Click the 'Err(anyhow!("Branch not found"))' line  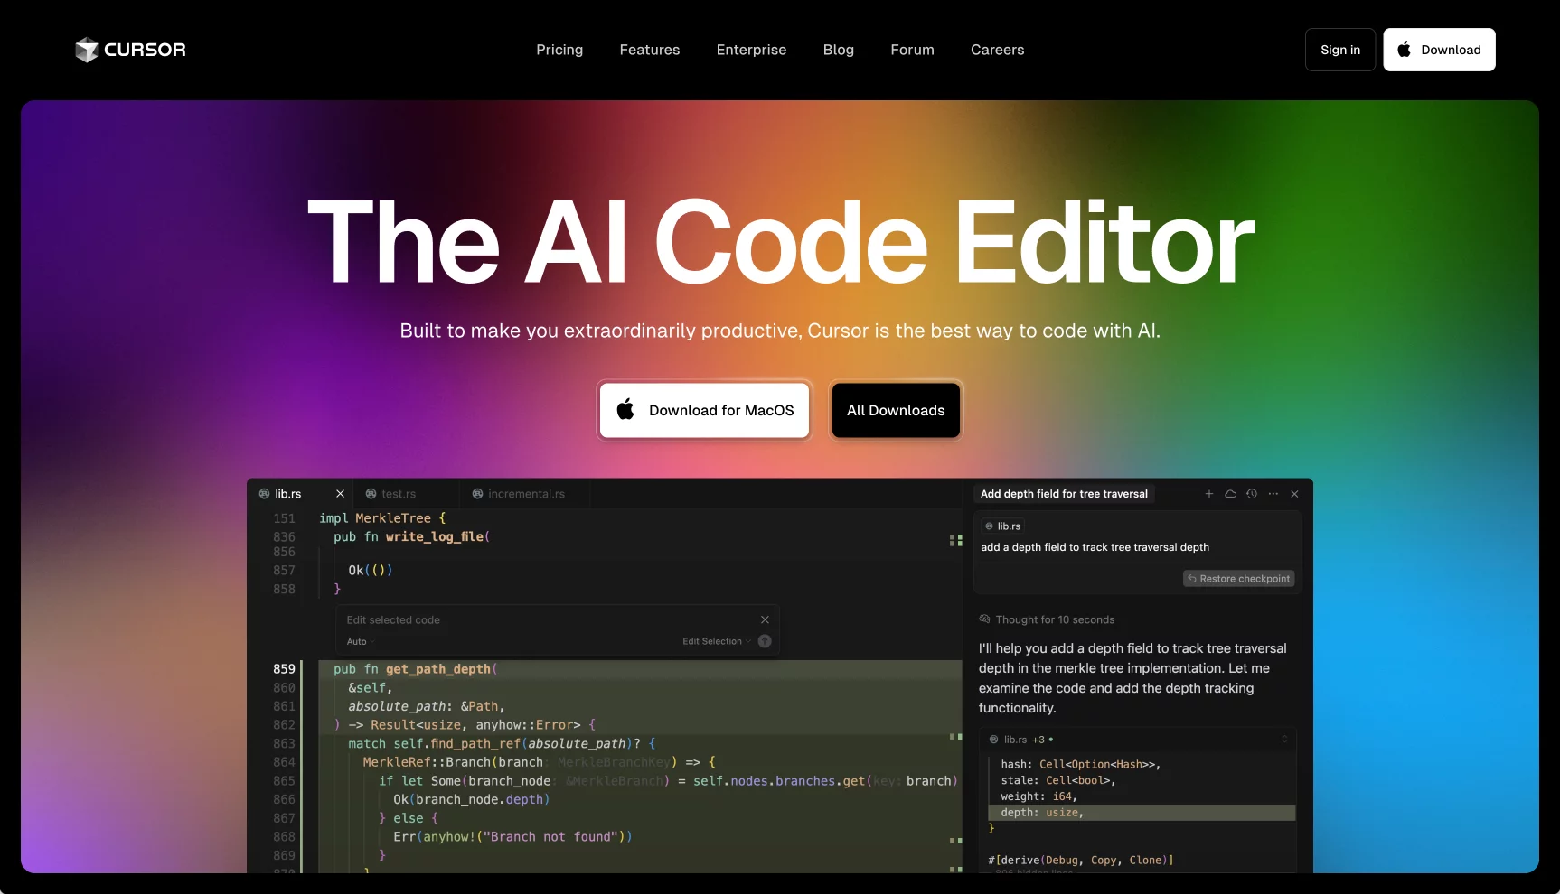pos(512,837)
